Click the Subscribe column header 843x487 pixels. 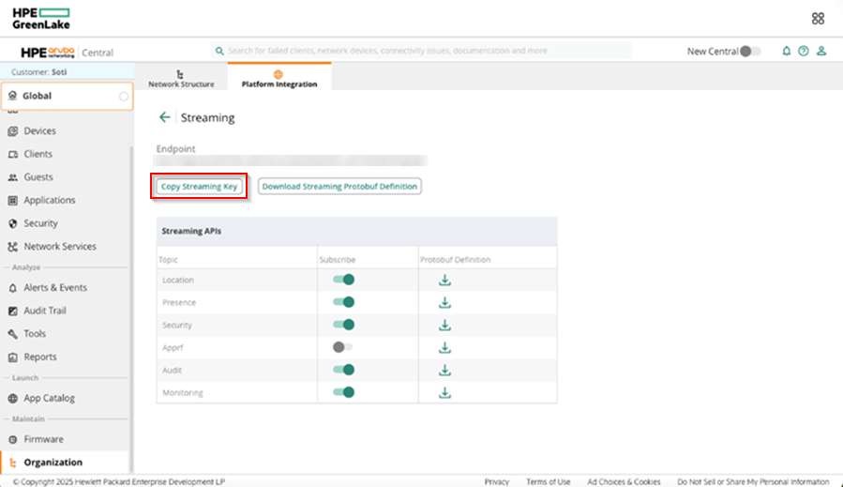click(x=337, y=259)
